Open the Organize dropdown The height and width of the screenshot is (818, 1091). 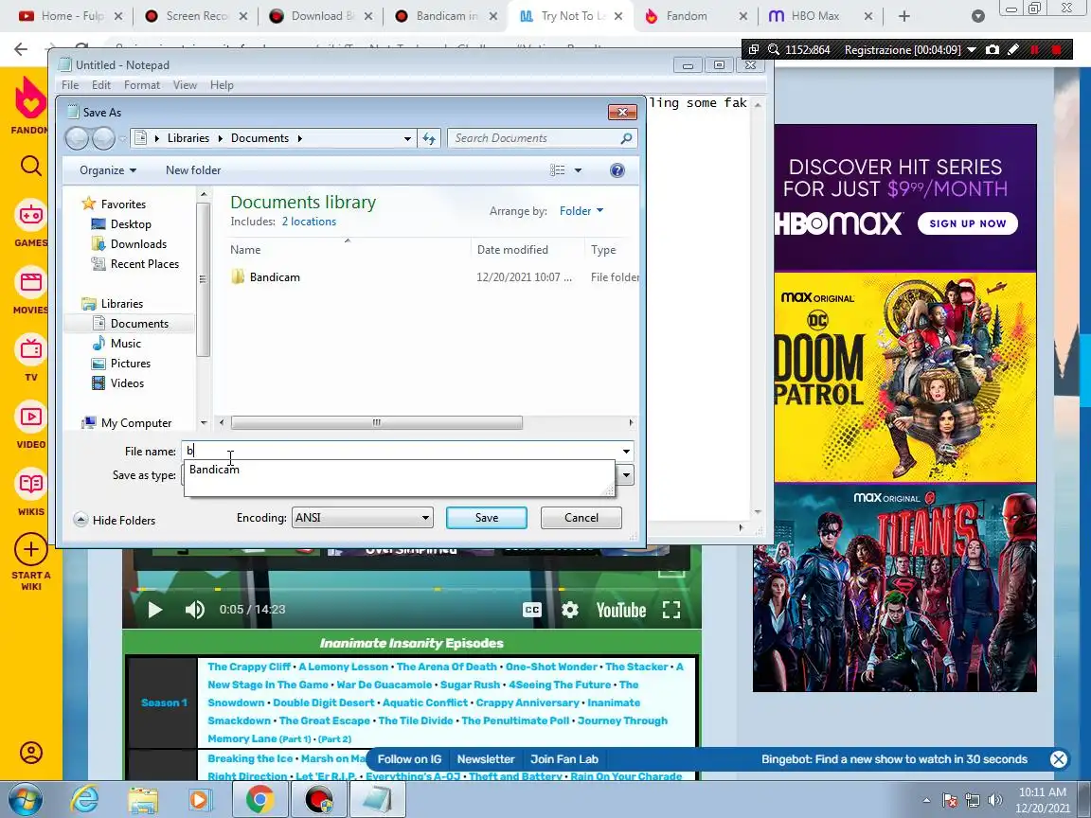tap(108, 170)
